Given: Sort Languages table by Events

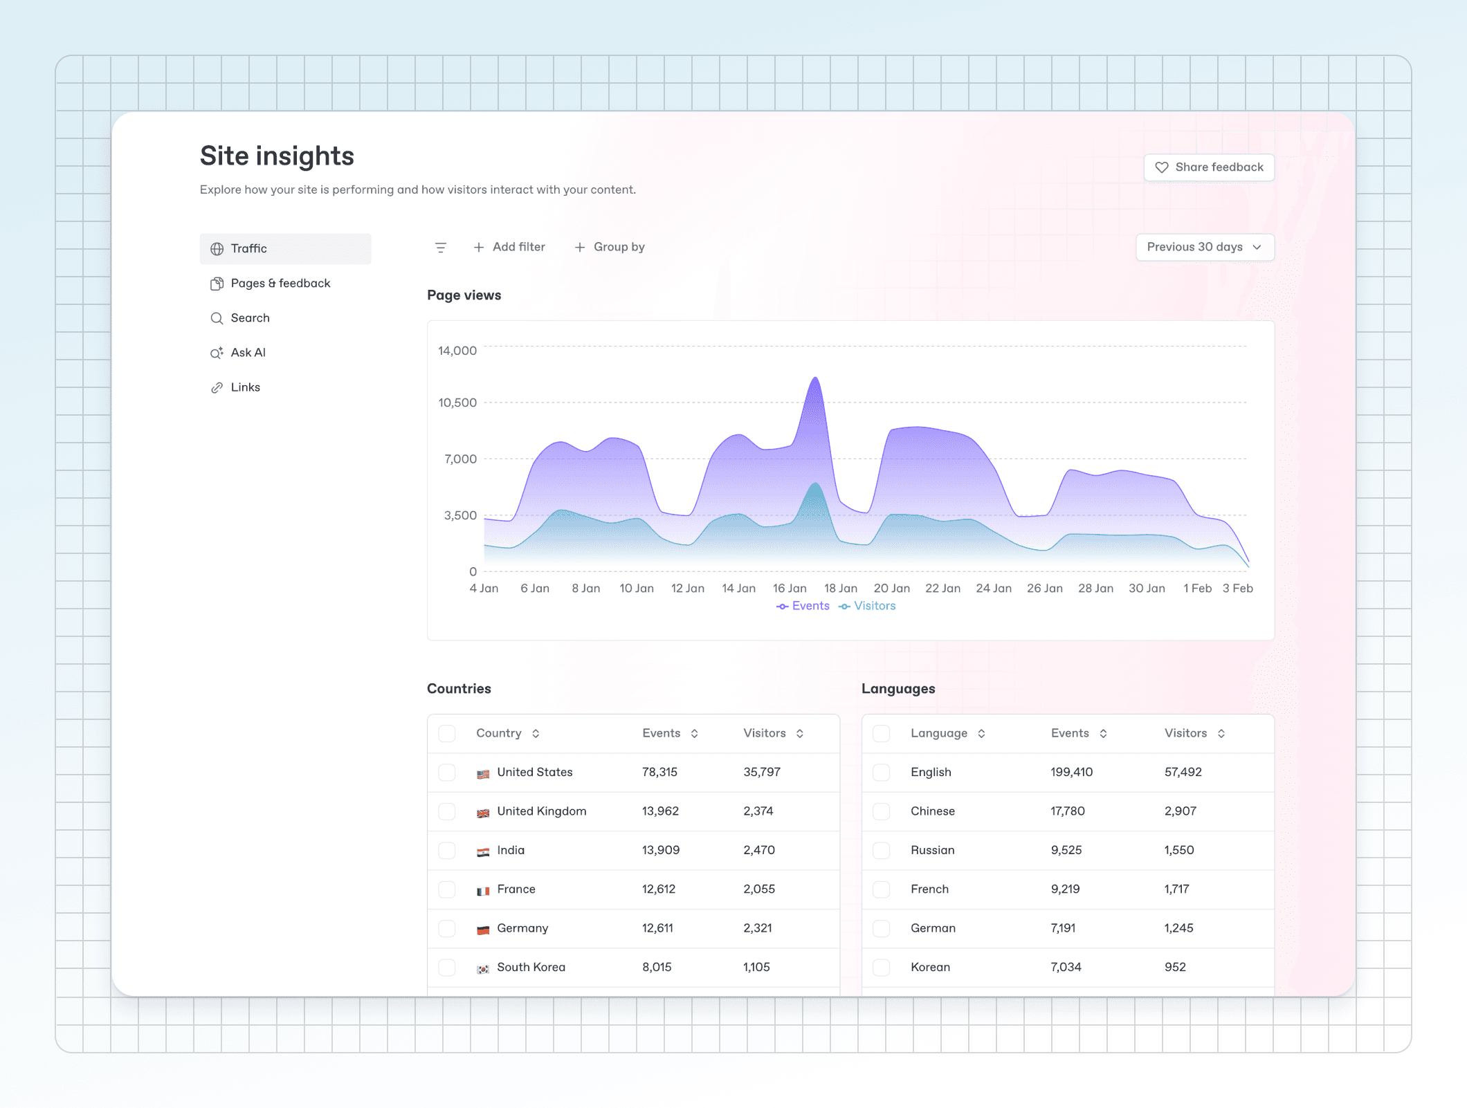Looking at the screenshot, I should point(1079,733).
